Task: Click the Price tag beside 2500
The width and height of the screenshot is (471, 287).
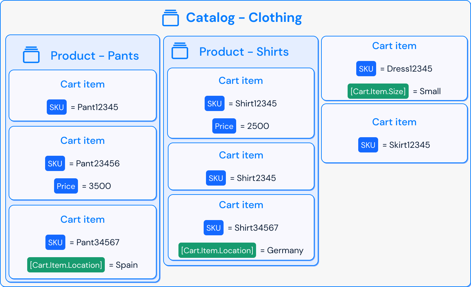Action: point(224,126)
